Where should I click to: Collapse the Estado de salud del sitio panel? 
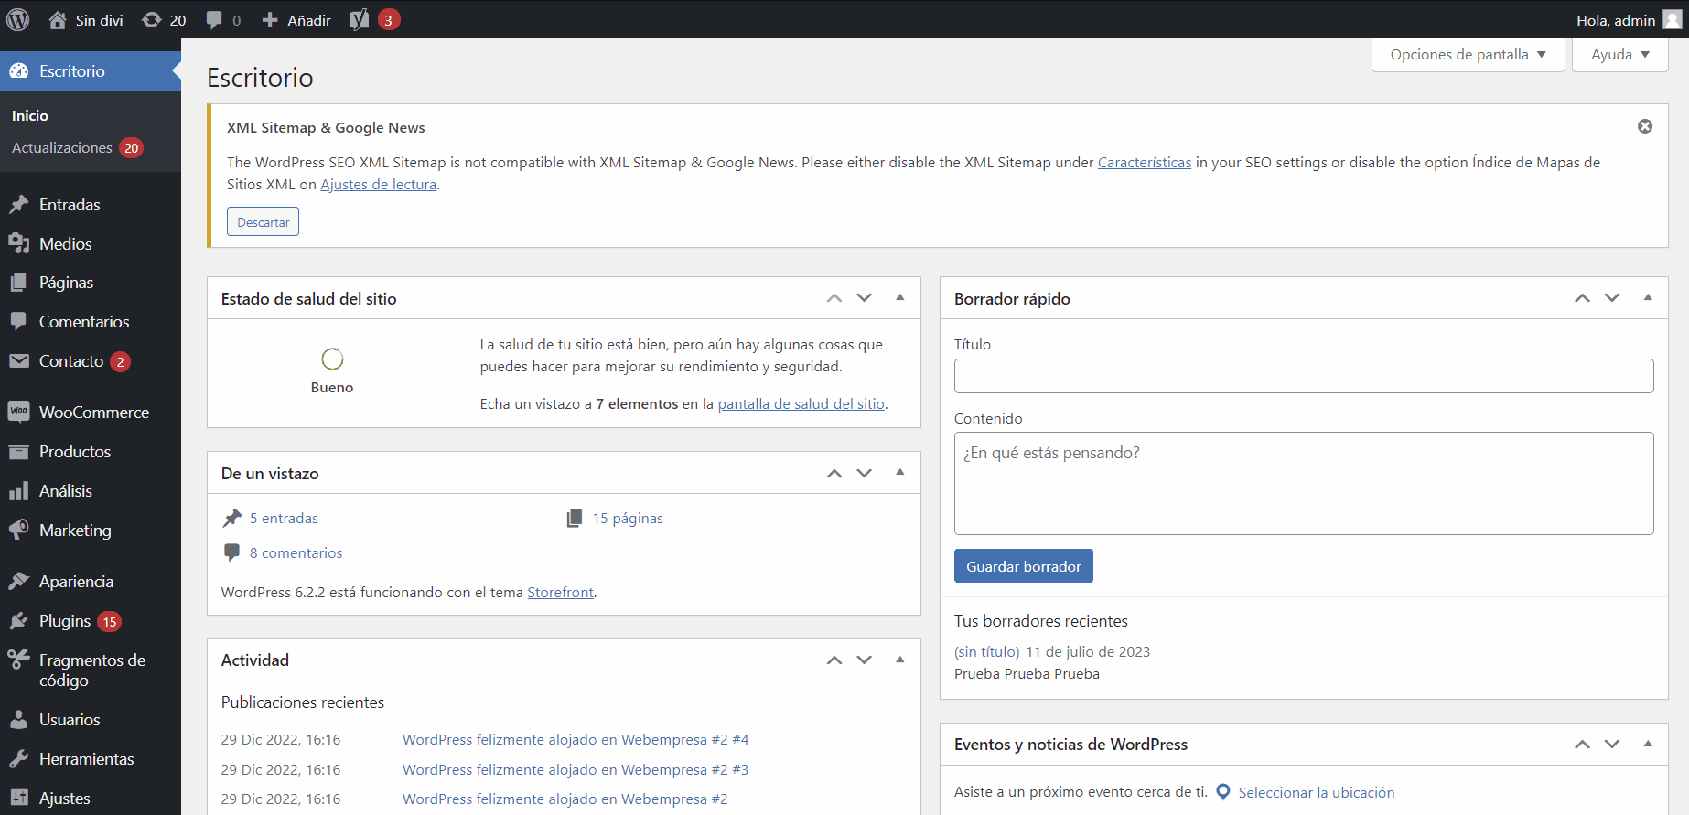(x=899, y=297)
